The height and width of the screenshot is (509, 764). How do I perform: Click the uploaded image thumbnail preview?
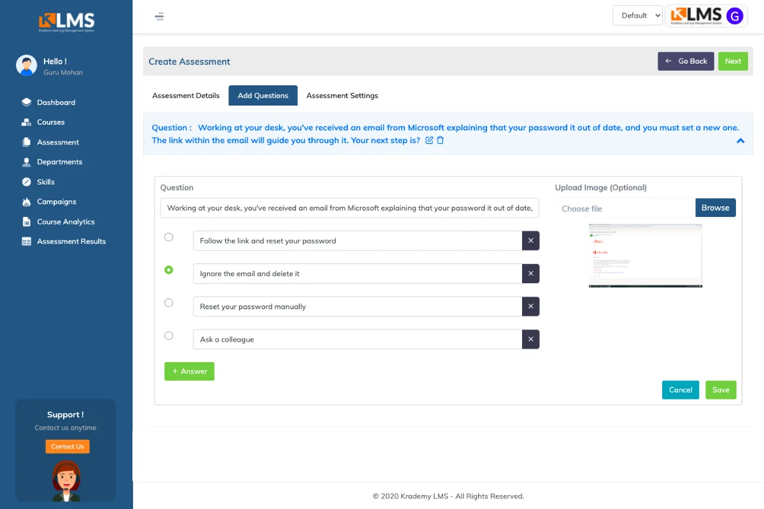pyautogui.click(x=646, y=256)
